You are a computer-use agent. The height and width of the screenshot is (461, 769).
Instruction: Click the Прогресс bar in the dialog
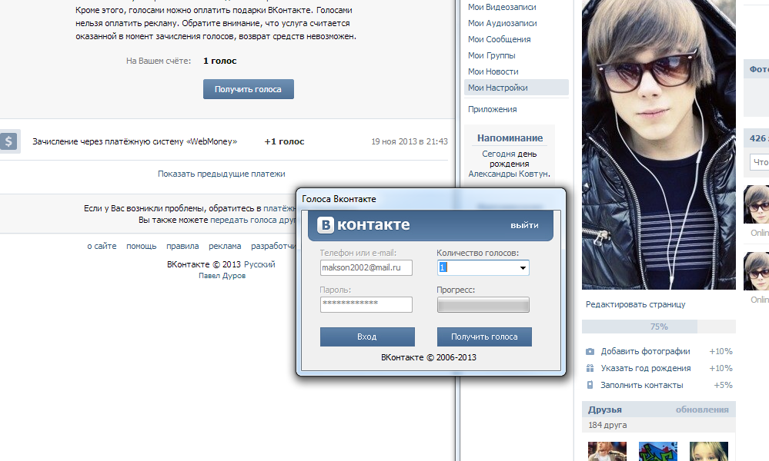pyautogui.click(x=483, y=305)
